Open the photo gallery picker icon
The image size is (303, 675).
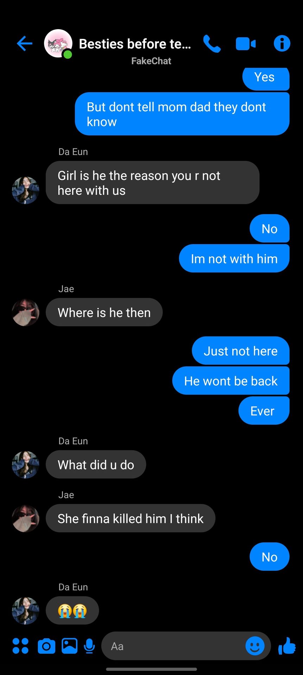click(70, 646)
